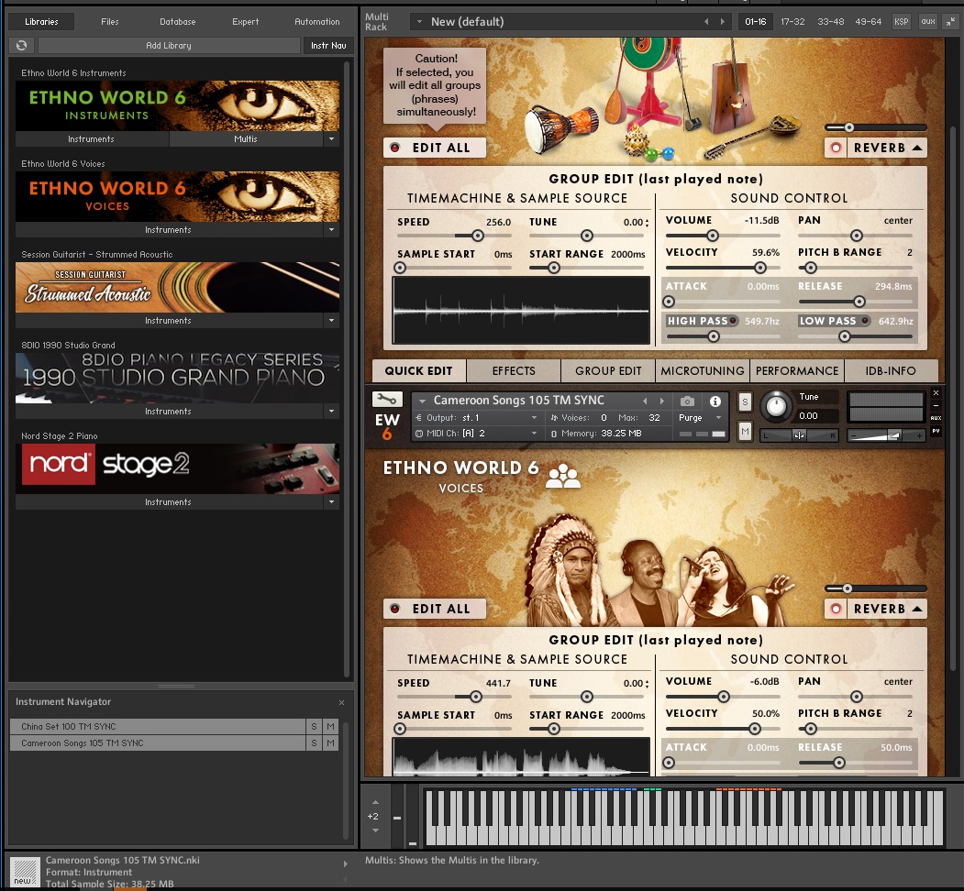Click the Add Library button
Image resolution: width=964 pixels, height=891 pixels.
(x=169, y=46)
